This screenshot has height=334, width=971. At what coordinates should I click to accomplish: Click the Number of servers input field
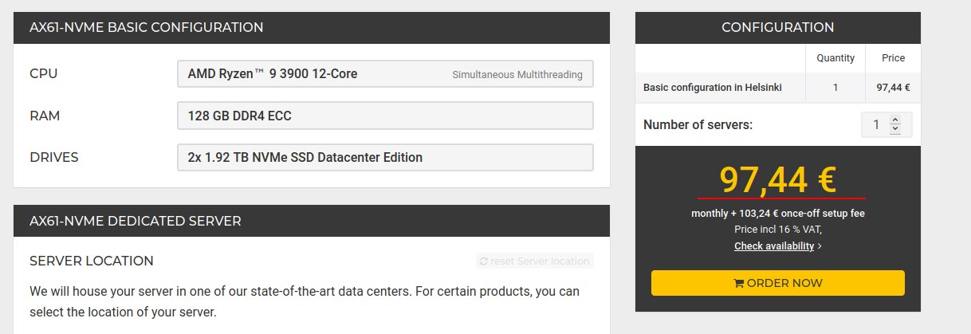[x=886, y=125]
